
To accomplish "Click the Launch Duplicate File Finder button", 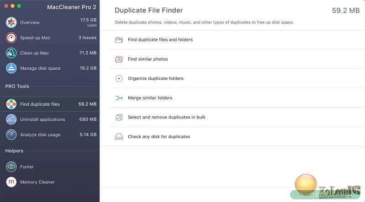I will 325,195.
